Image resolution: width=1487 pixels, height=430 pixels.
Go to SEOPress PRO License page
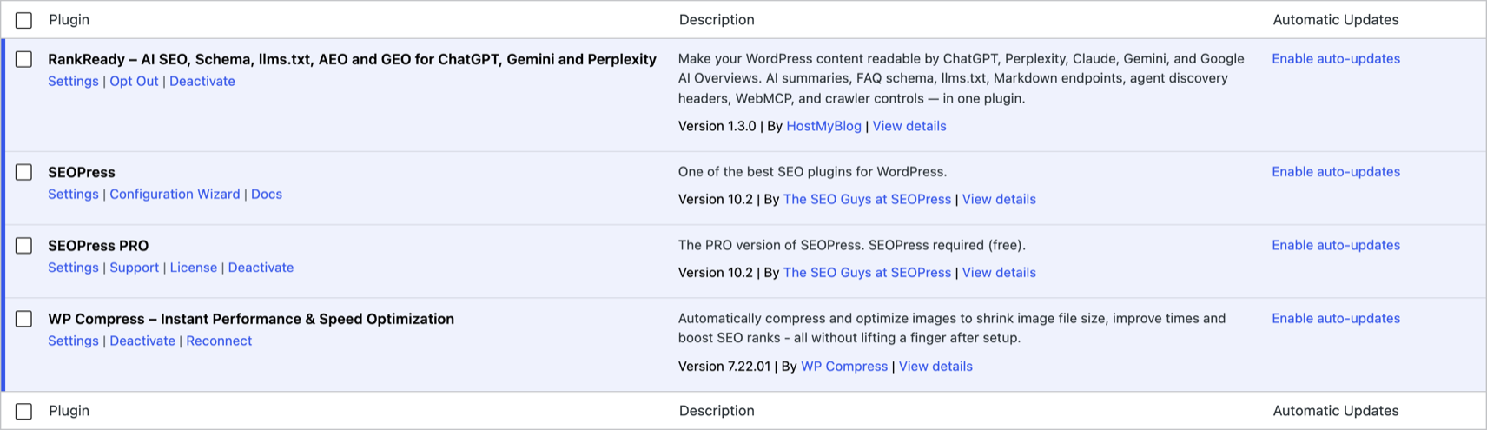coord(194,268)
